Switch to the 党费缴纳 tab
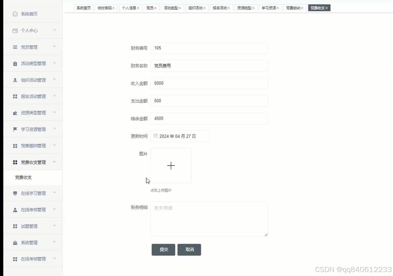Image resolution: width=393 pixels, height=276 pixels. (292, 8)
